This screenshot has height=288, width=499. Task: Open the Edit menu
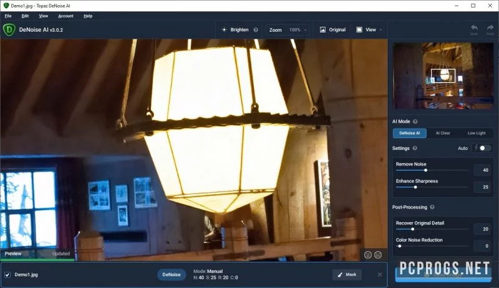(x=25, y=16)
